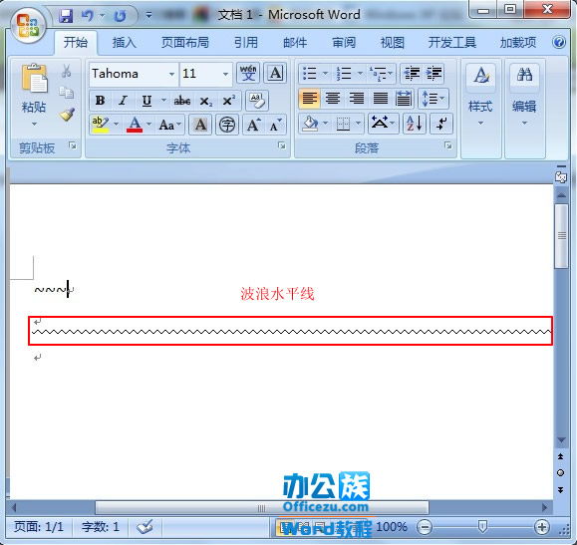Image resolution: width=577 pixels, height=545 pixels.
Task: Expand the Tahoma font name dropdown
Action: 171,74
